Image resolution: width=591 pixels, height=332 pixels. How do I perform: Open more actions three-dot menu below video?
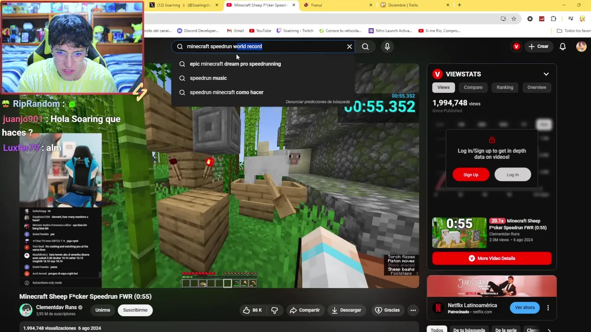413,310
